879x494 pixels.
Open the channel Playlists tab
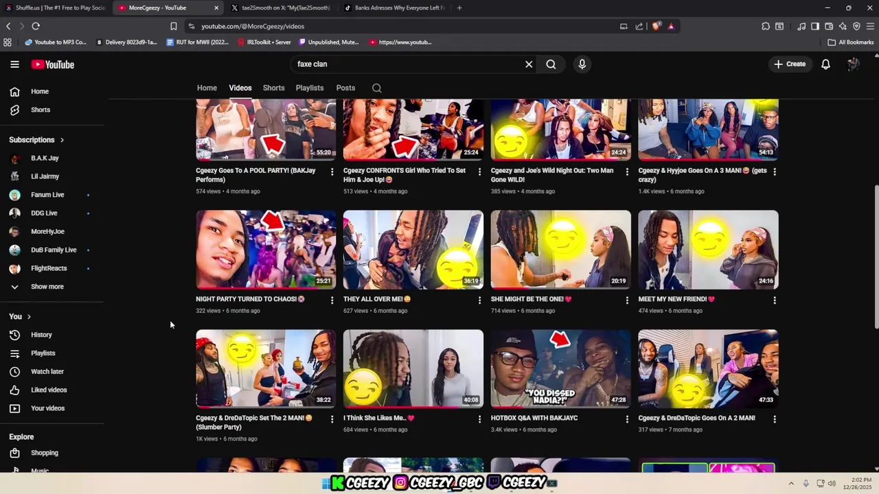pyautogui.click(x=310, y=88)
